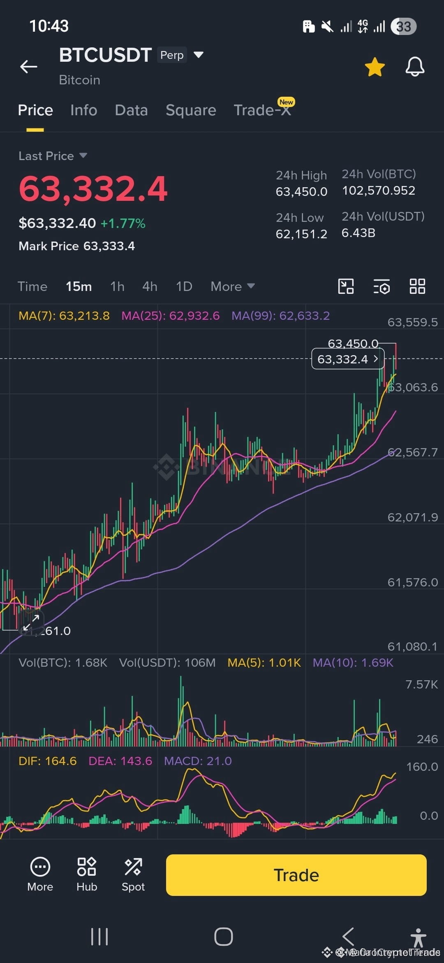Tap MA(25) indicator value
Image resolution: width=444 pixels, height=963 pixels.
pyautogui.click(x=171, y=316)
